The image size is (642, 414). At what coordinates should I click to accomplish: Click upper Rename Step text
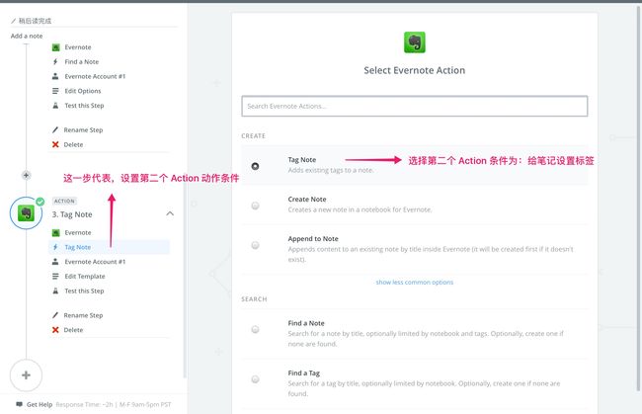tap(83, 129)
